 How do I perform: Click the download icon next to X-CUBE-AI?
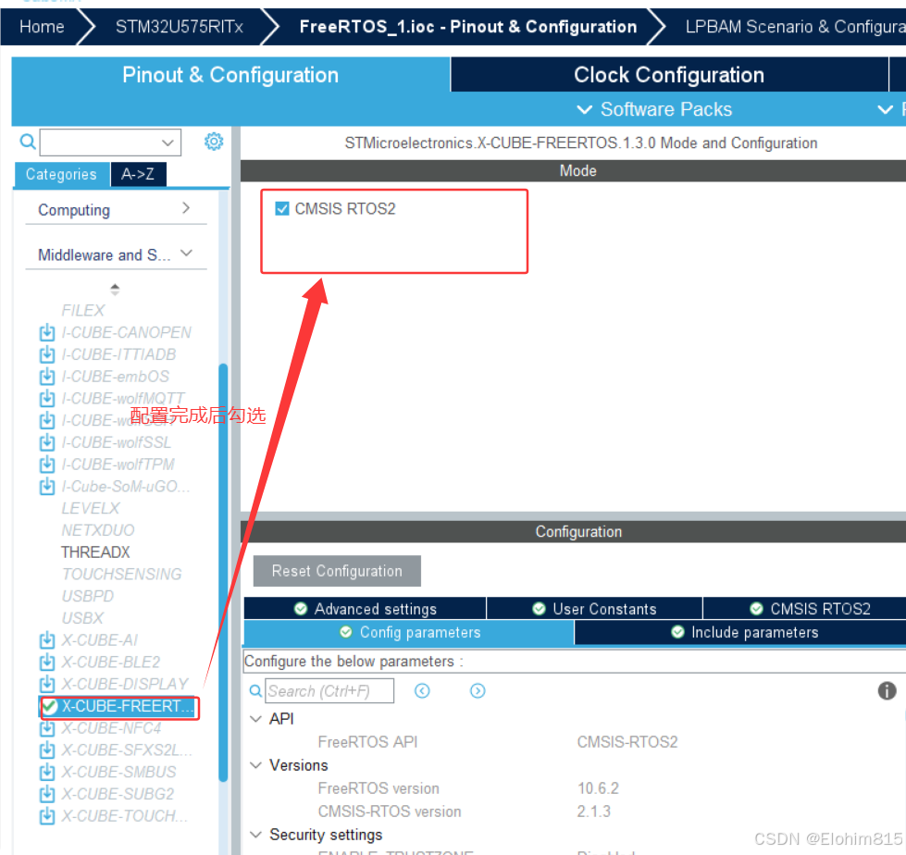click(47, 640)
